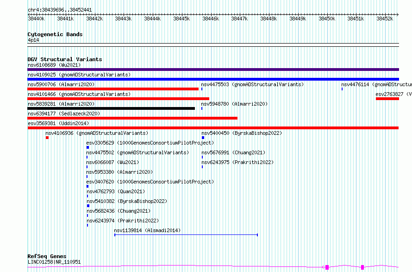412x272 pixels.
Task: Click the blue nsv4109025 variant bar
Action: [x=213, y=79]
